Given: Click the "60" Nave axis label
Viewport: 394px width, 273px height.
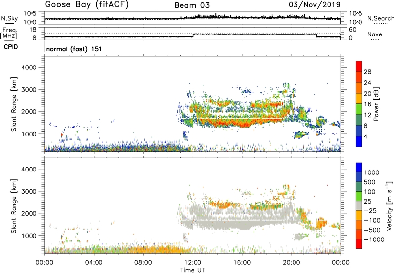Looking at the screenshot, I should tap(352, 30).
